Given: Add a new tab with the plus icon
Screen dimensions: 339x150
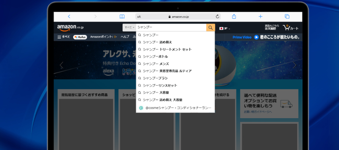Looking at the screenshot, I should point(261,16).
